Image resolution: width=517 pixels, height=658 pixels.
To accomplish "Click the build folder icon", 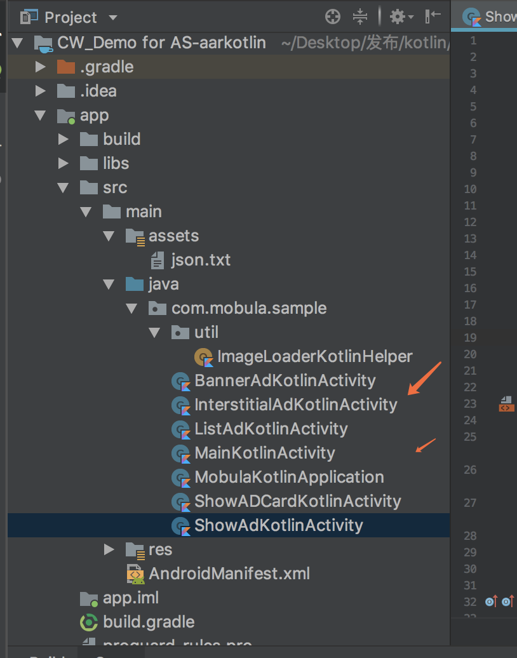I will (89, 139).
